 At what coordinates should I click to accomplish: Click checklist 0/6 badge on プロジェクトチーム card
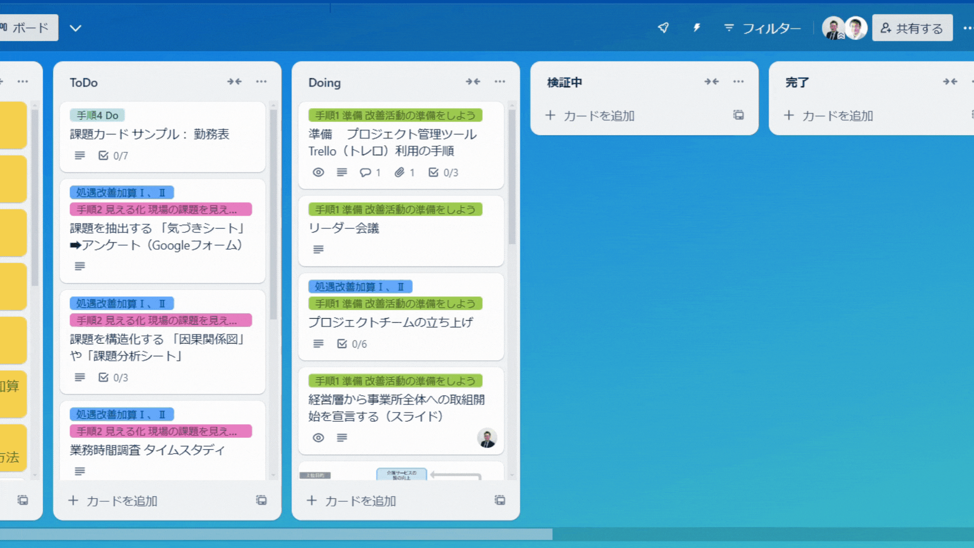pyautogui.click(x=352, y=344)
